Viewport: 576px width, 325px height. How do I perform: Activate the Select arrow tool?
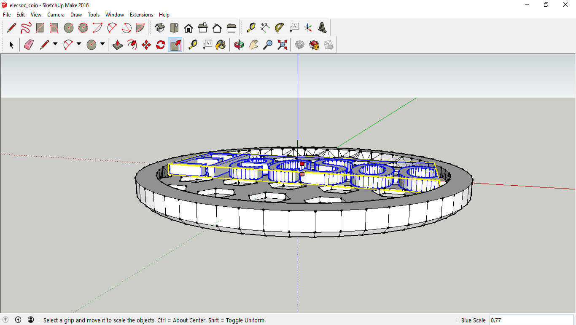[11, 45]
